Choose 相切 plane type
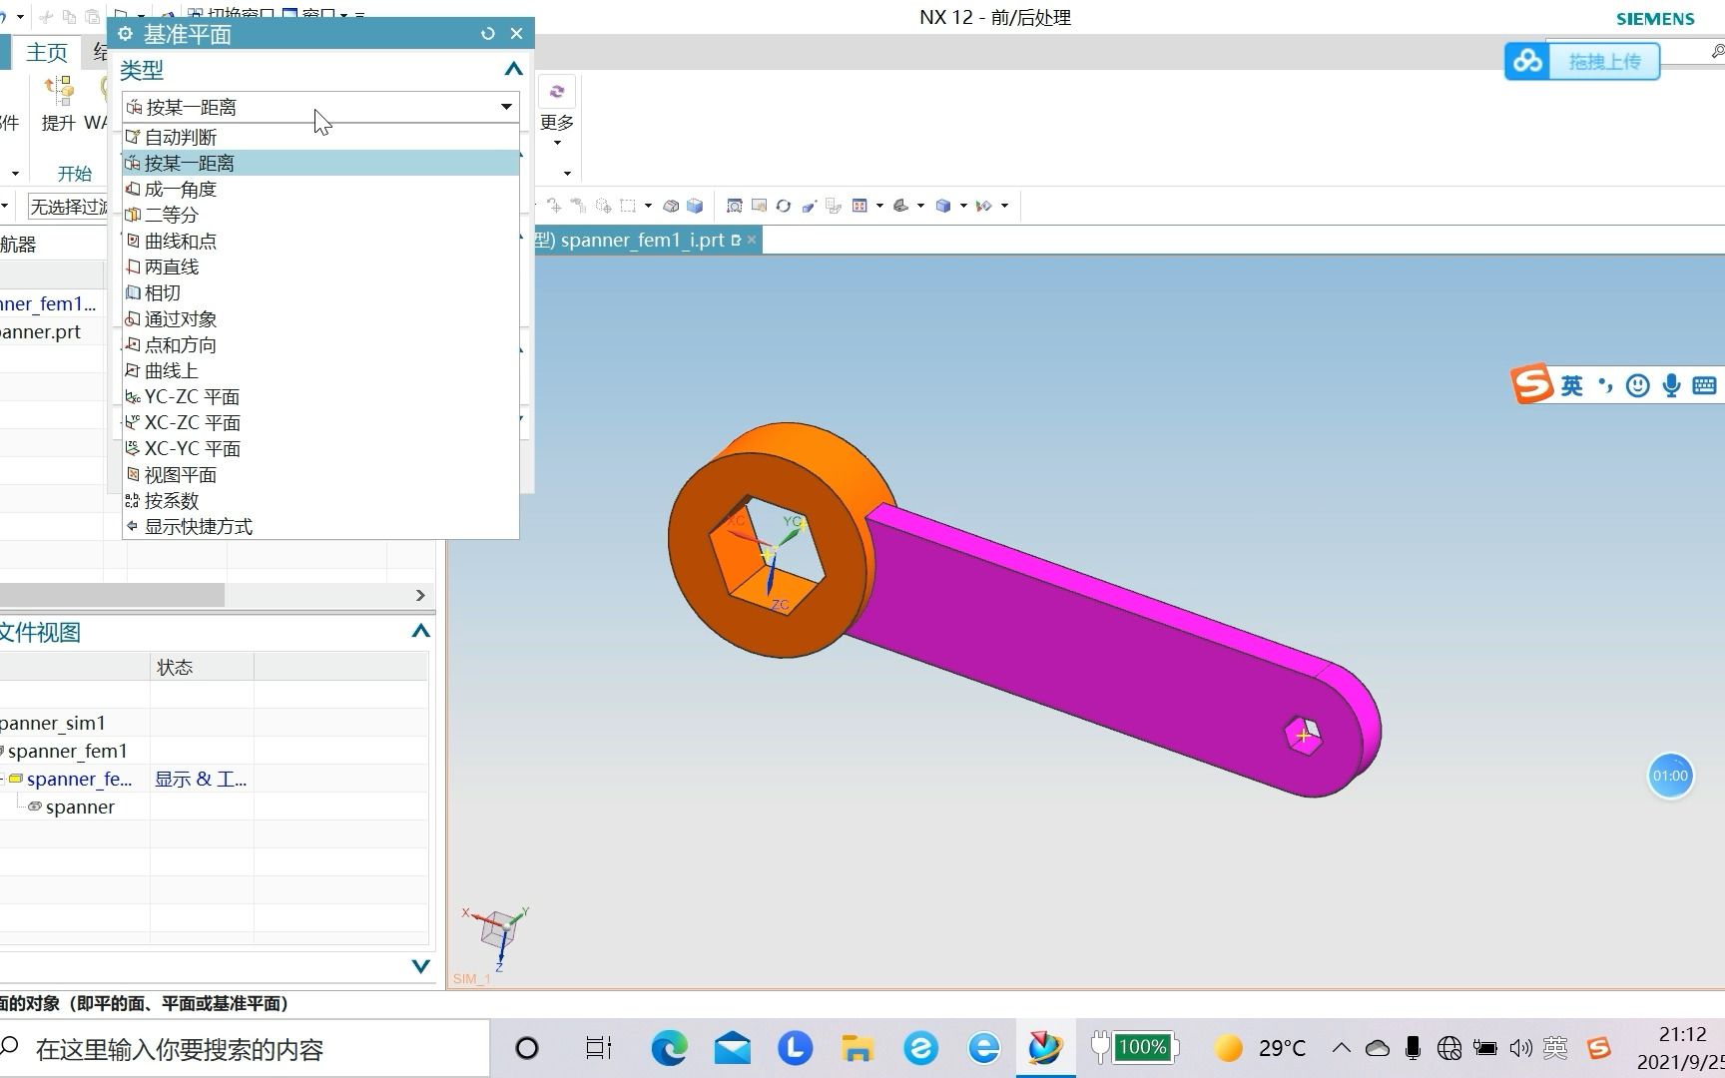 320,292
